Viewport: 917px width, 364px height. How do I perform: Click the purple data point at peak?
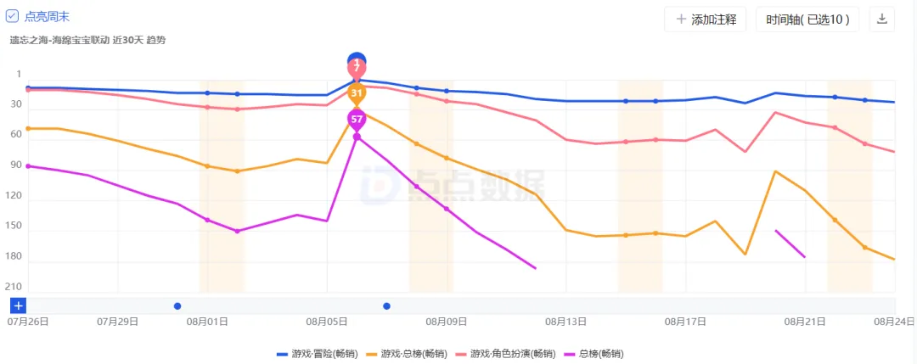(x=357, y=137)
